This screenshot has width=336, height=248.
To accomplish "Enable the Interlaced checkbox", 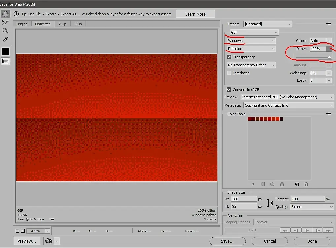I will pyautogui.click(x=229, y=73).
